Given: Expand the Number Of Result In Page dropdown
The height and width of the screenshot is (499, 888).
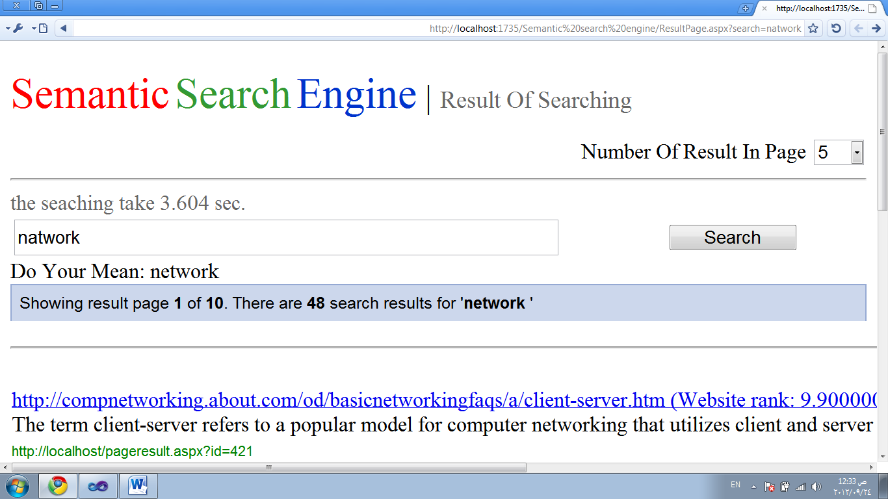Looking at the screenshot, I should (x=857, y=153).
